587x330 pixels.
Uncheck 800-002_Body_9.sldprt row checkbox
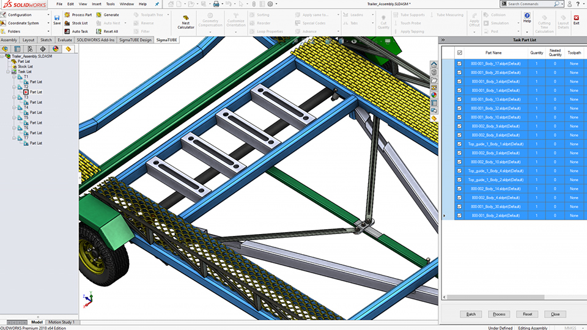[x=459, y=126]
